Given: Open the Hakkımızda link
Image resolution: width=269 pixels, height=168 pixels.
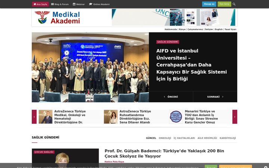Looking at the screenshot, I should click(170, 29).
